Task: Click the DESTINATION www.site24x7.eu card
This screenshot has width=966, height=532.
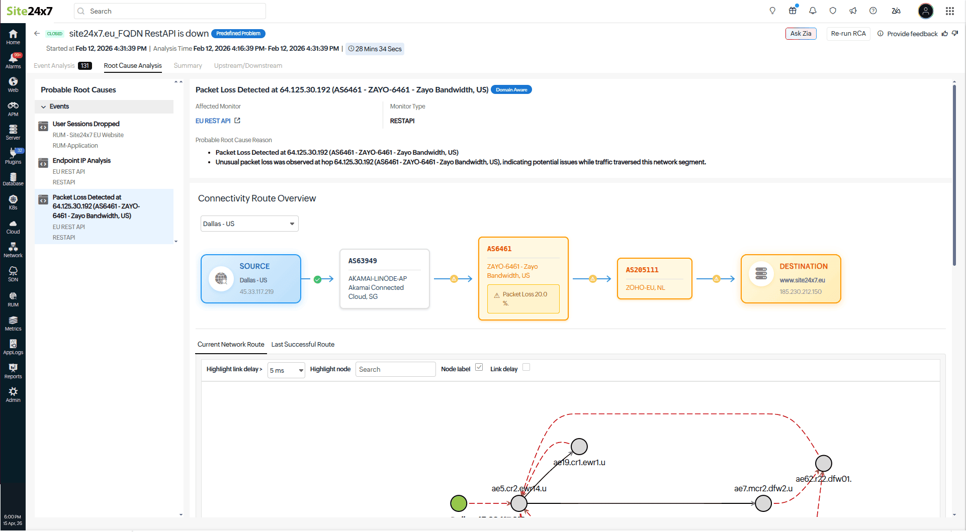Action: (791, 279)
